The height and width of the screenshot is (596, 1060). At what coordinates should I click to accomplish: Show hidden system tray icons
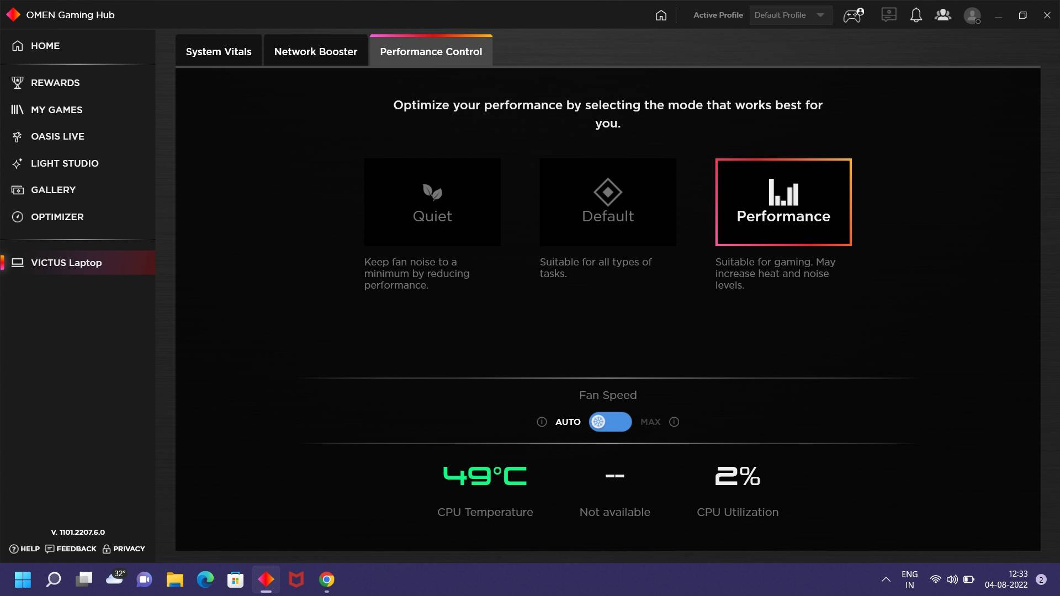click(886, 579)
